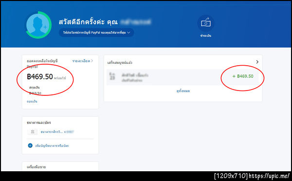292x181 pixels.
Task: Click the completed section heading เสร็จสมบูรณ์แล้ว
Action: 120,63
